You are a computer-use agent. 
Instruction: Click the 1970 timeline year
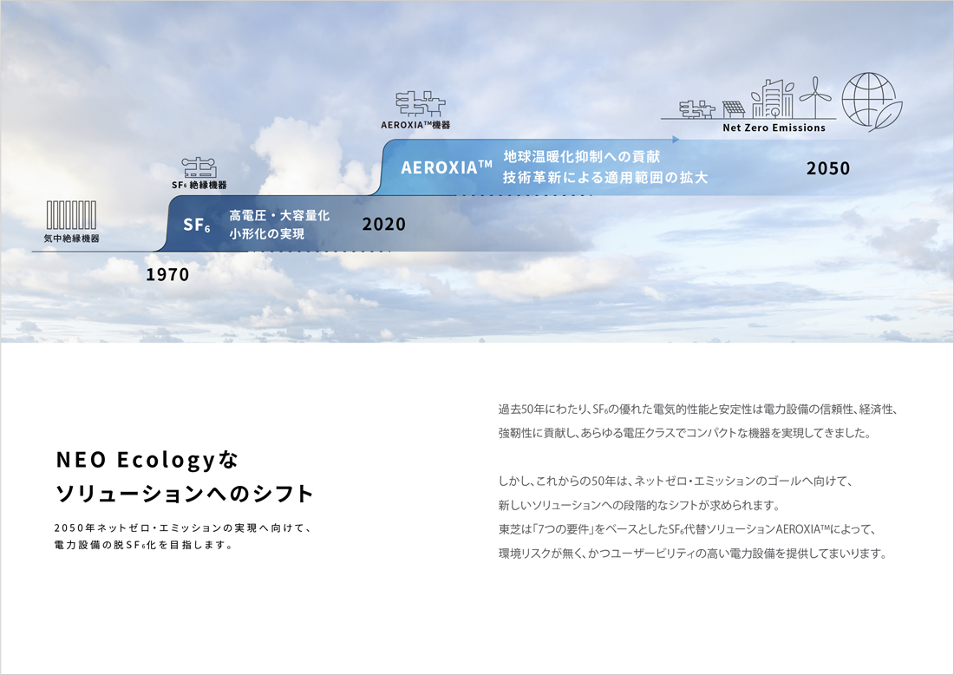[x=167, y=274]
